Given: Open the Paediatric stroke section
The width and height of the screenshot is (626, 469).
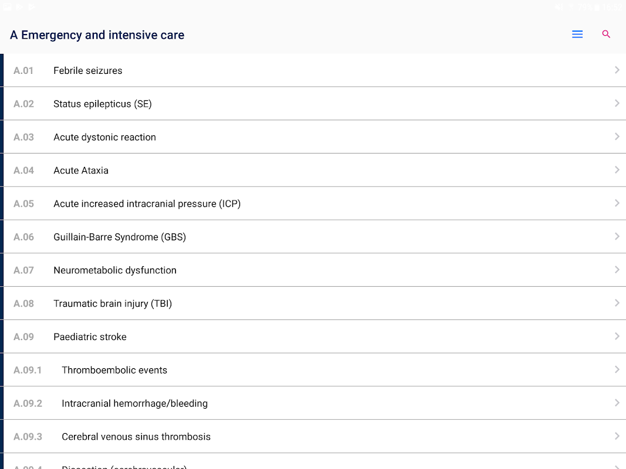Looking at the screenshot, I should (x=90, y=337).
